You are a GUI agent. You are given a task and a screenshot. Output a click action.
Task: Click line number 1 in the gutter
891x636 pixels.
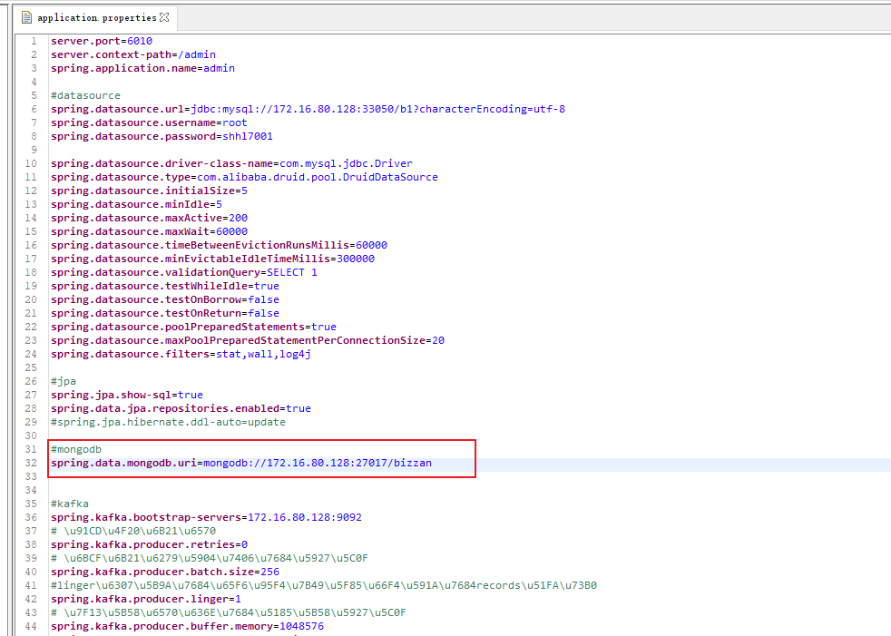click(x=34, y=41)
